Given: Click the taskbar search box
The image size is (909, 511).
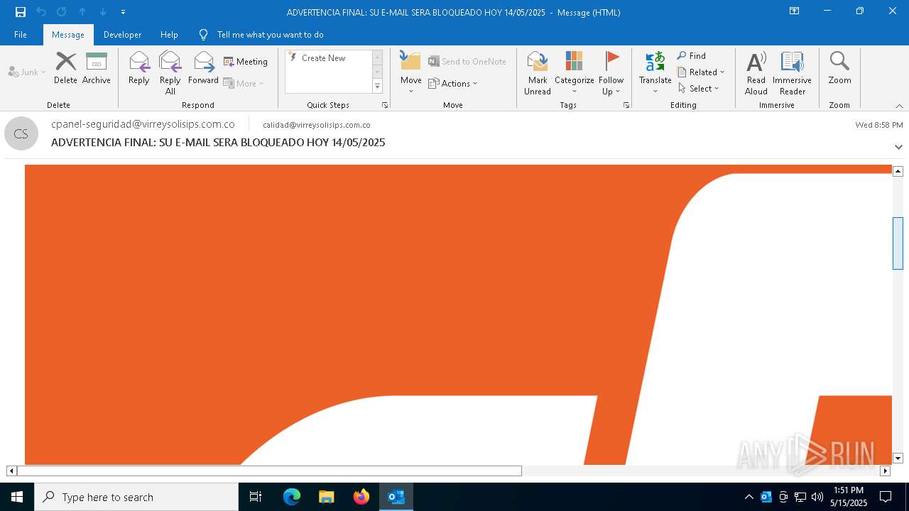Looking at the screenshot, I should click(x=136, y=497).
